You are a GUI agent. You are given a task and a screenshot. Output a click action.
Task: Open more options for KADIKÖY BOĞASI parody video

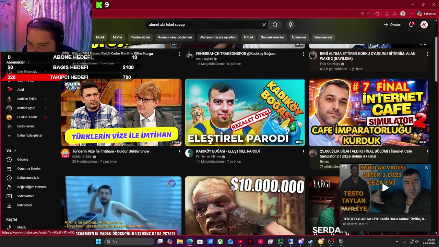[x=303, y=152]
